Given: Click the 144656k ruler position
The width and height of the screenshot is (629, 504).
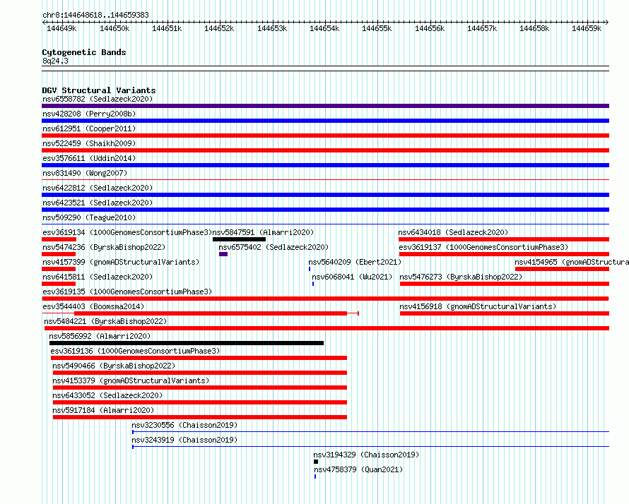Looking at the screenshot, I should (x=430, y=28).
